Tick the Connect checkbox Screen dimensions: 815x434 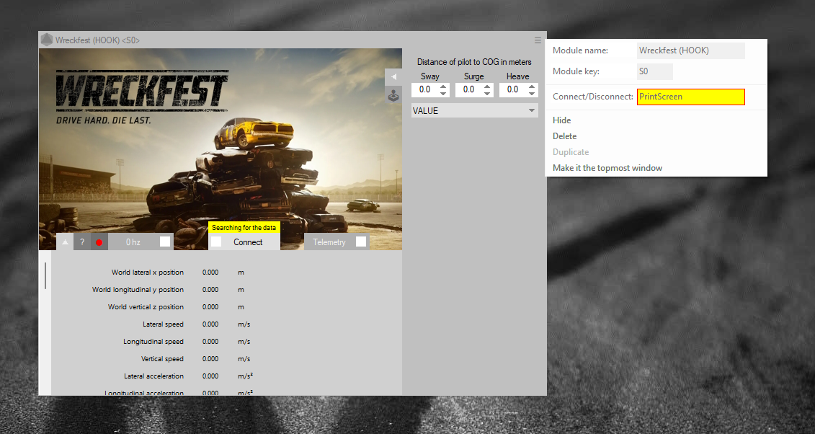pyautogui.click(x=216, y=242)
